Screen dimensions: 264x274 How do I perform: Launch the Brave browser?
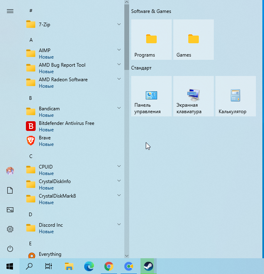[x=74, y=141]
